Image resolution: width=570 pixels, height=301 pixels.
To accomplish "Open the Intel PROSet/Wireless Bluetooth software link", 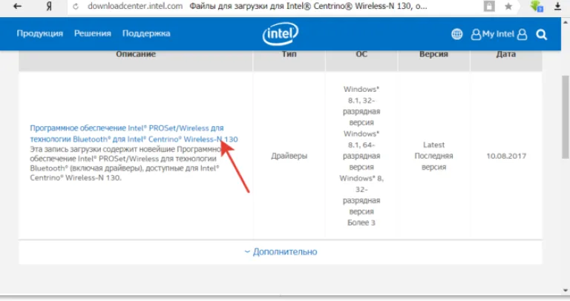I will click(134, 133).
